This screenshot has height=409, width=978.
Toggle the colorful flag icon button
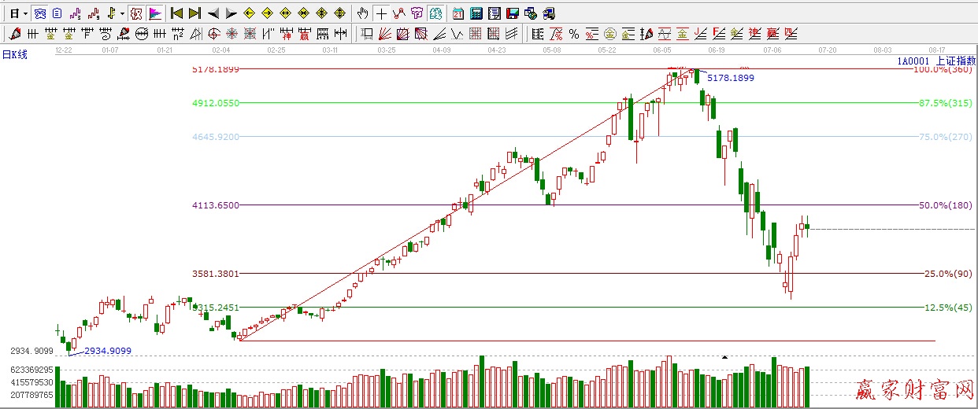coord(154,13)
